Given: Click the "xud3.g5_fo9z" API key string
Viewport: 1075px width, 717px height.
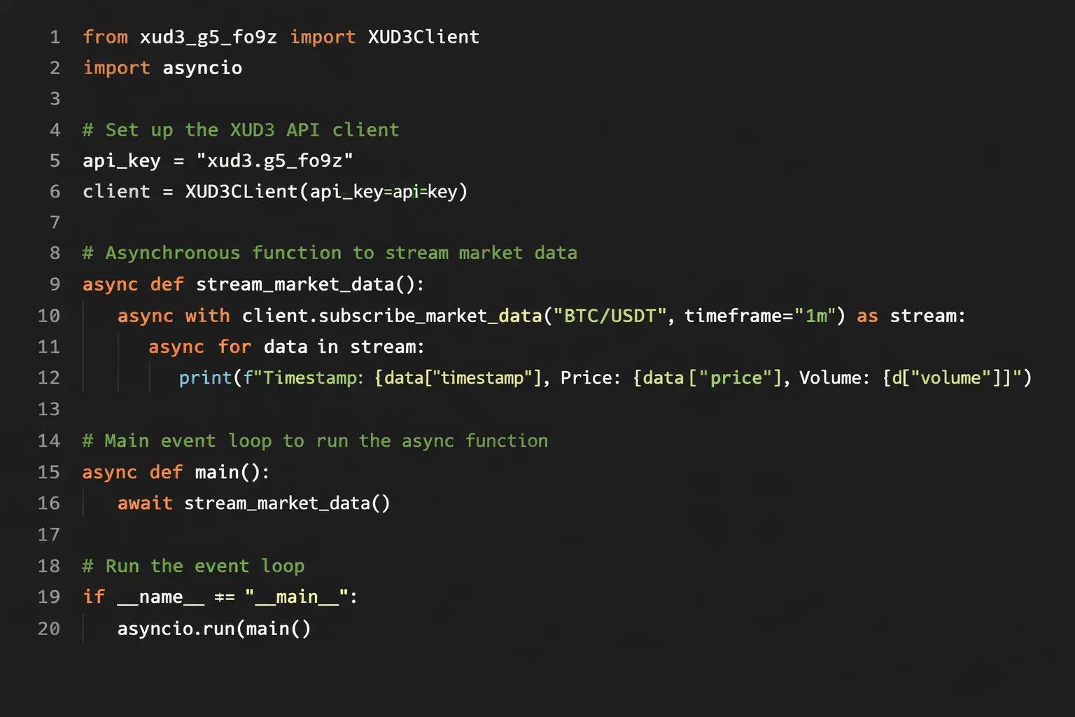Looking at the screenshot, I should tap(274, 161).
